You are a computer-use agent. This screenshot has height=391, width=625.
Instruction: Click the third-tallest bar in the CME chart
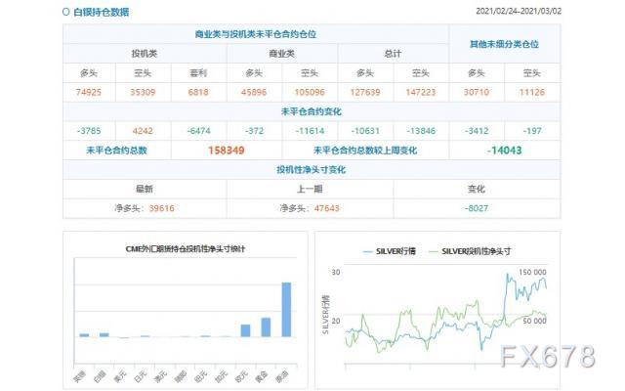[245, 330]
